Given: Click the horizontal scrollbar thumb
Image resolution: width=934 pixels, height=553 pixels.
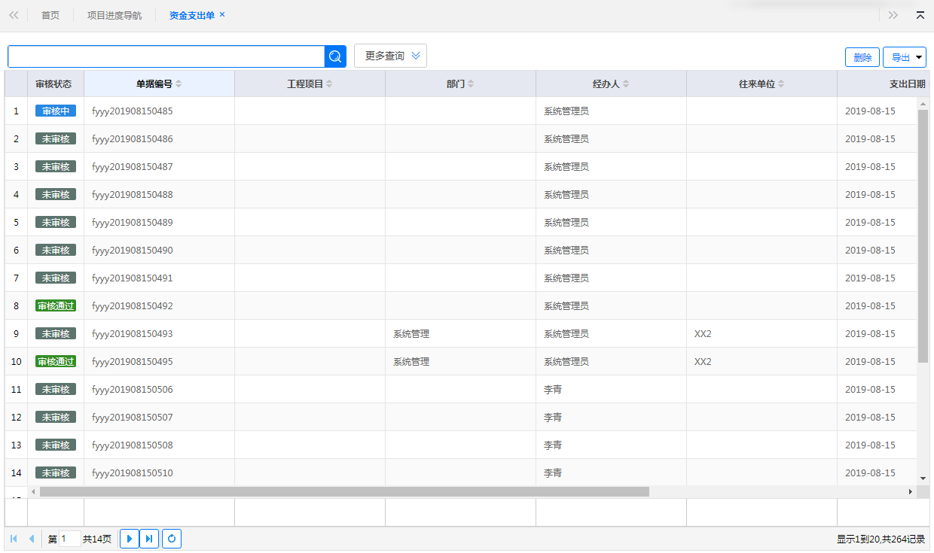Looking at the screenshot, I should 344,491.
